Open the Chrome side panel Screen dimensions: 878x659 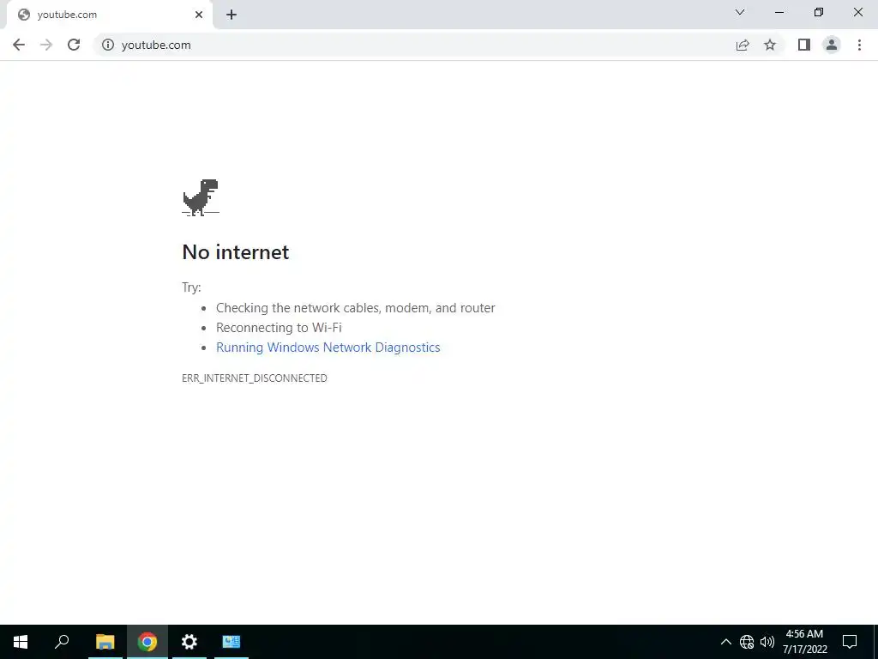[804, 45]
